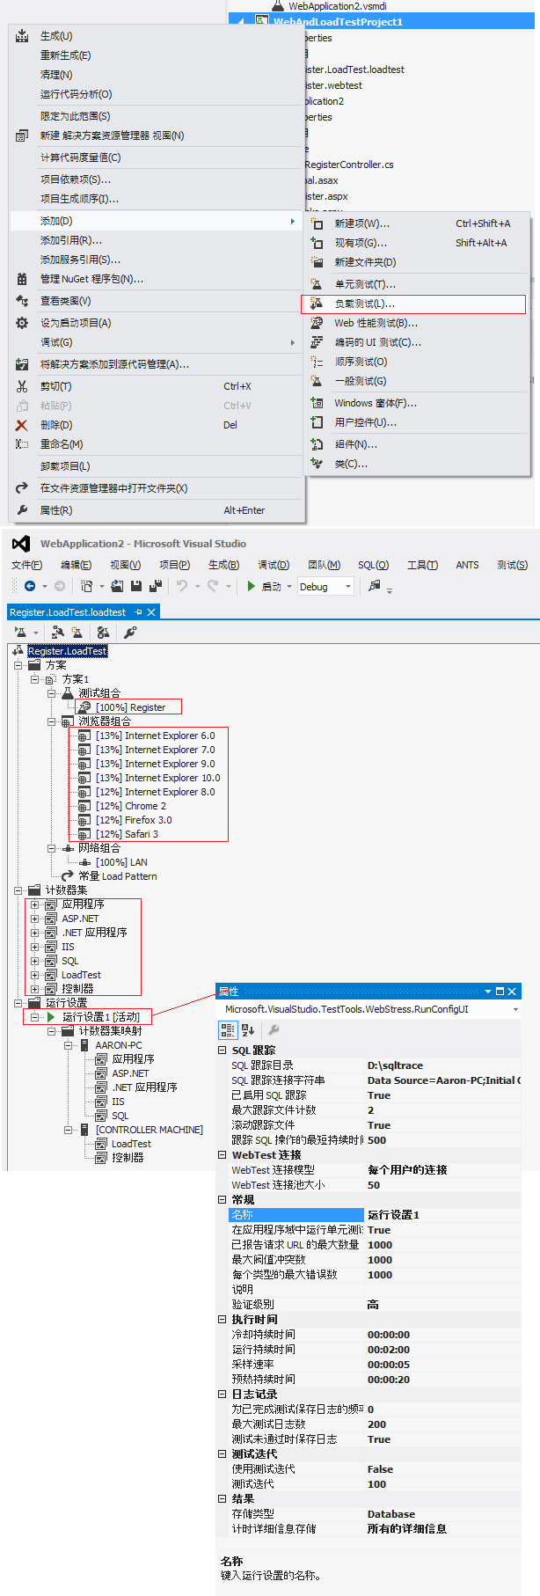
Task: Click Web 性能测试(B)... in the submenu
Action: click(x=417, y=323)
